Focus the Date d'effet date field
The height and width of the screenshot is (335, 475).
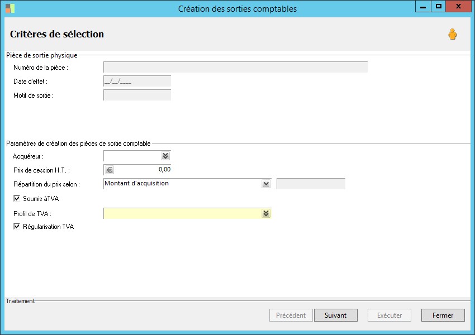(137, 82)
